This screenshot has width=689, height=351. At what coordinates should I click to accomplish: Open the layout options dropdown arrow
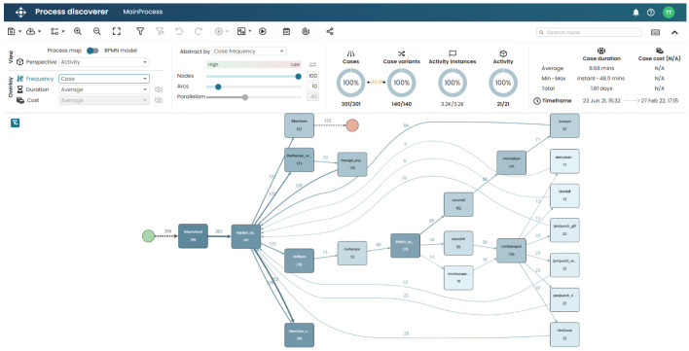click(x=63, y=31)
